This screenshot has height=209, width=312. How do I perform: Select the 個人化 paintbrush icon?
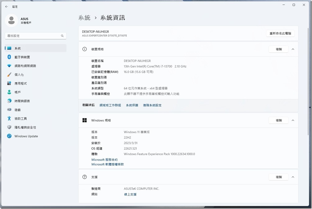click(x=9, y=75)
